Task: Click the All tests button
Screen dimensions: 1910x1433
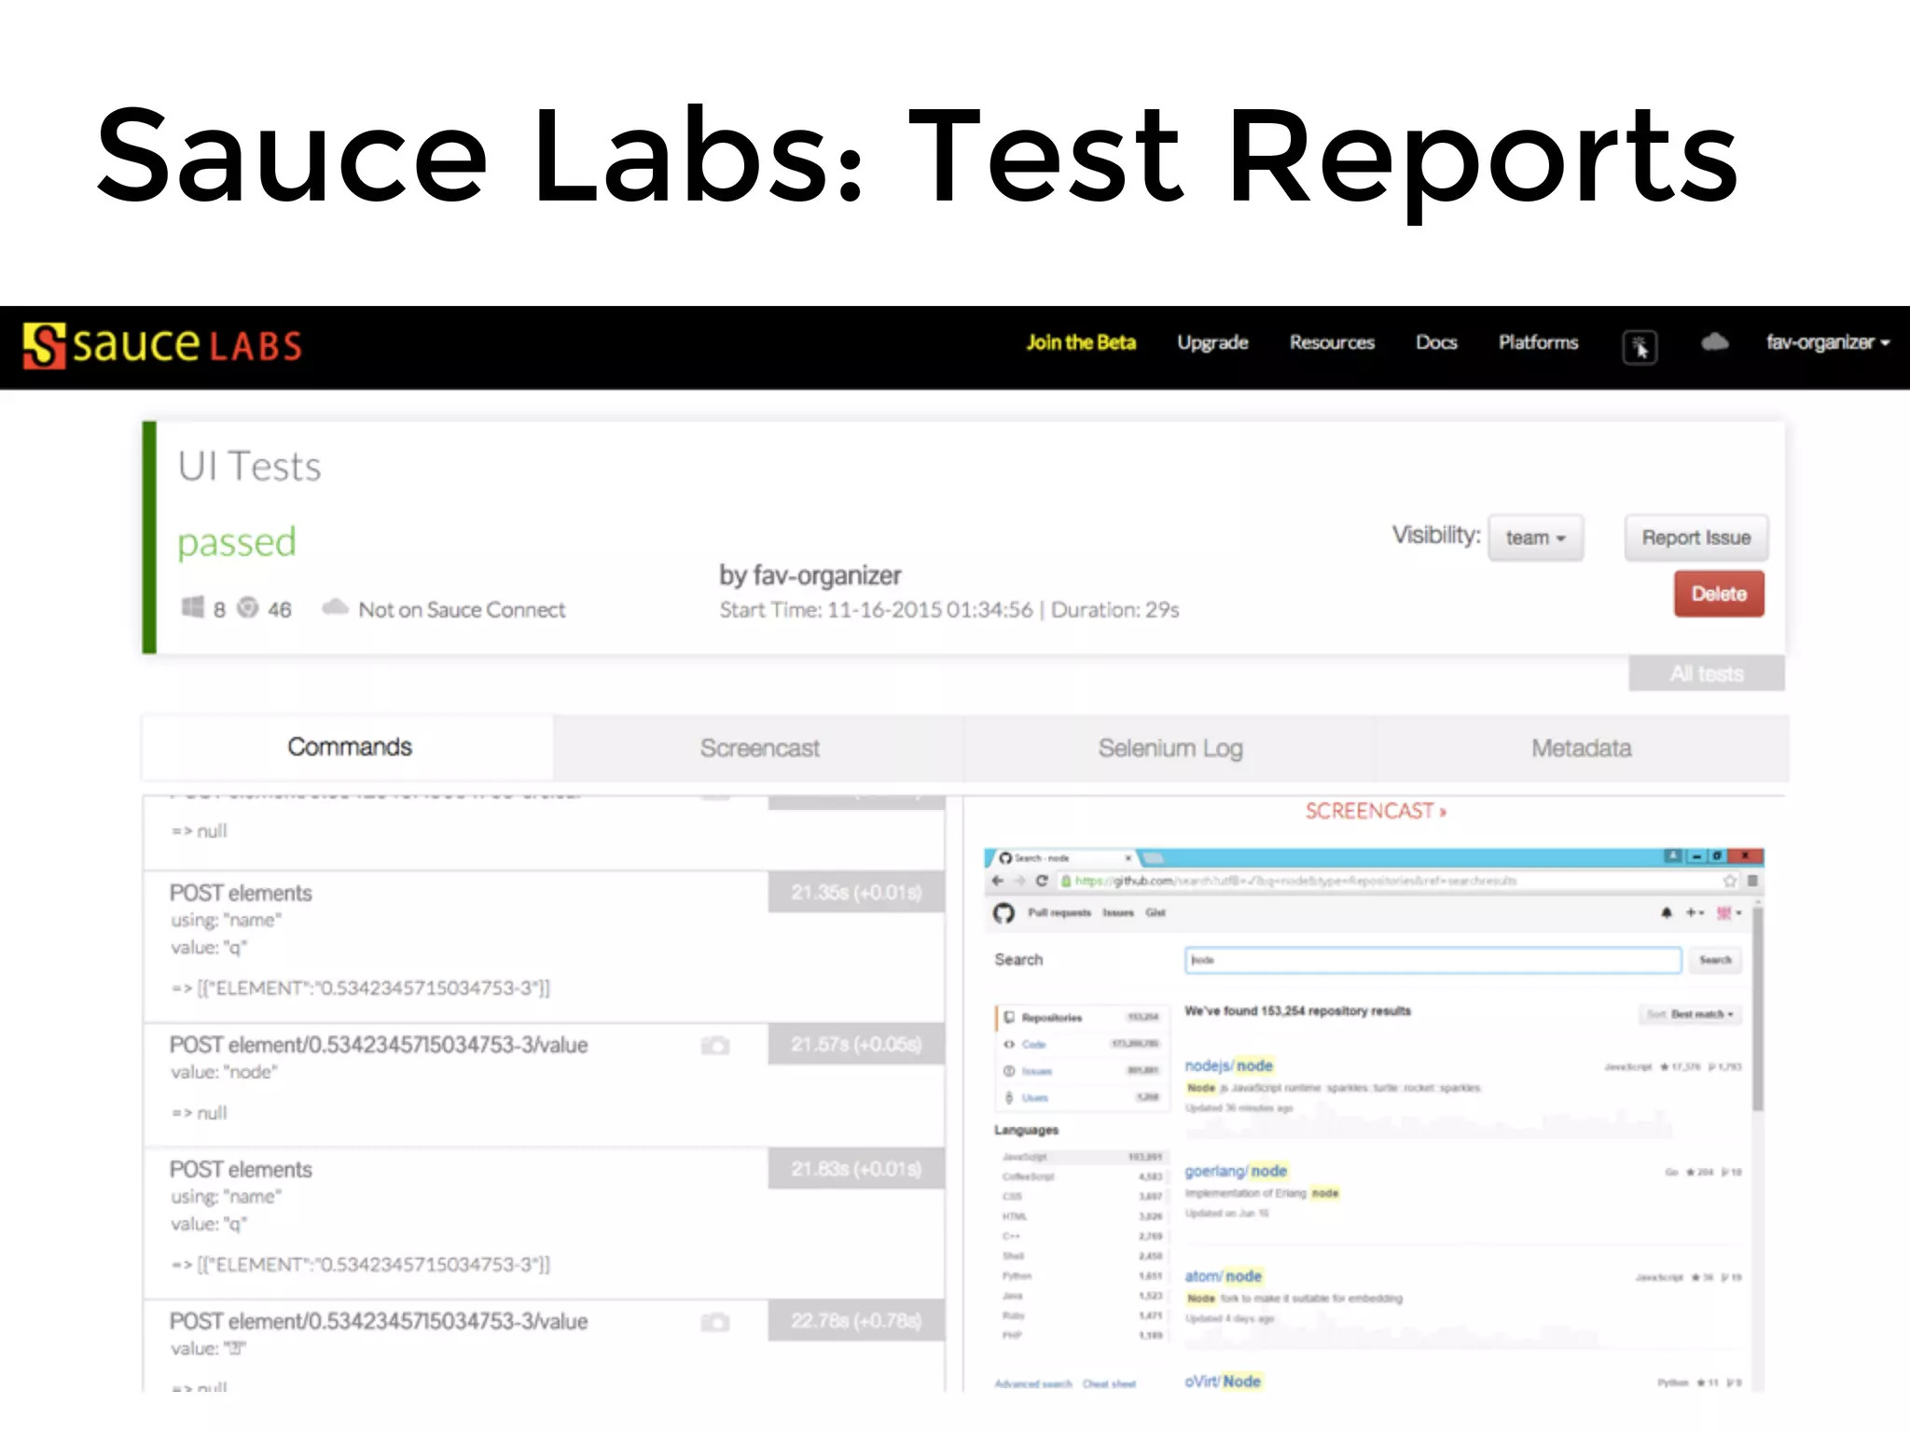Action: [x=1707, y=674]
